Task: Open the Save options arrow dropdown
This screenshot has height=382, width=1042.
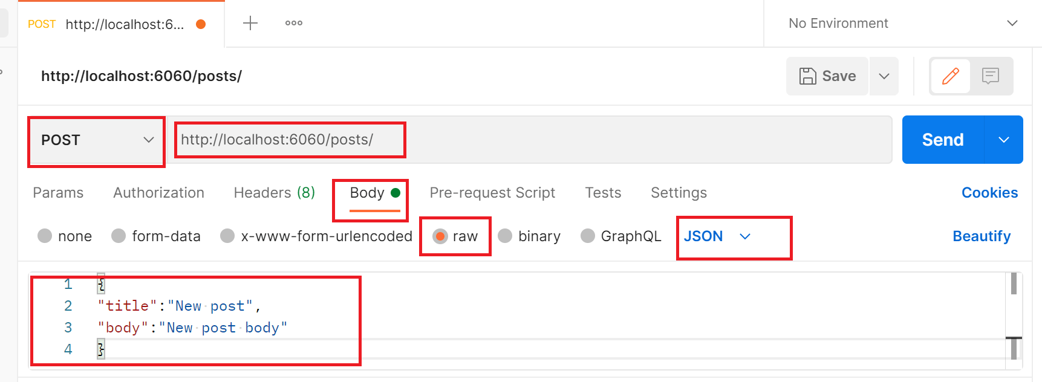Action: [884, 76]
